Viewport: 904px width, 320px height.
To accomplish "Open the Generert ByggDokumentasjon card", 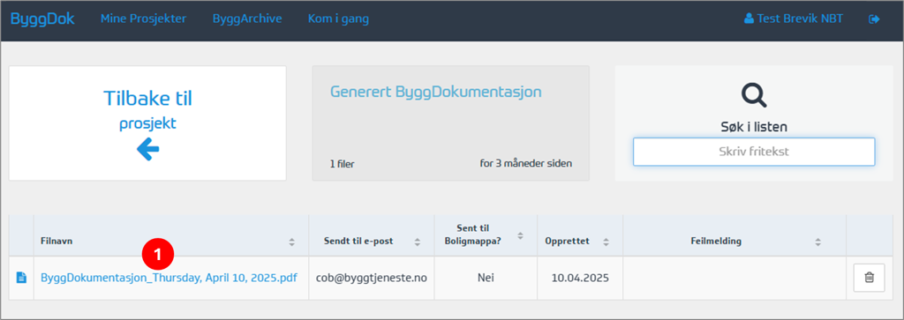I will 451,123.
